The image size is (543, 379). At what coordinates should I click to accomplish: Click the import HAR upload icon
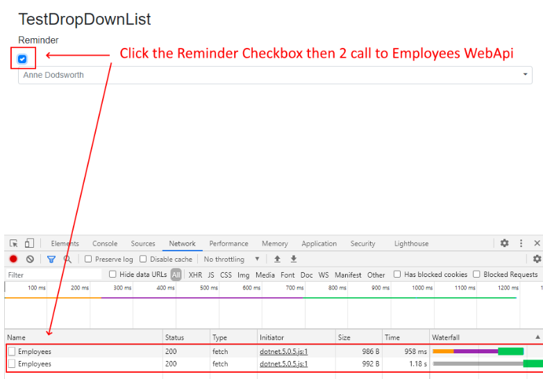[277, 259]
